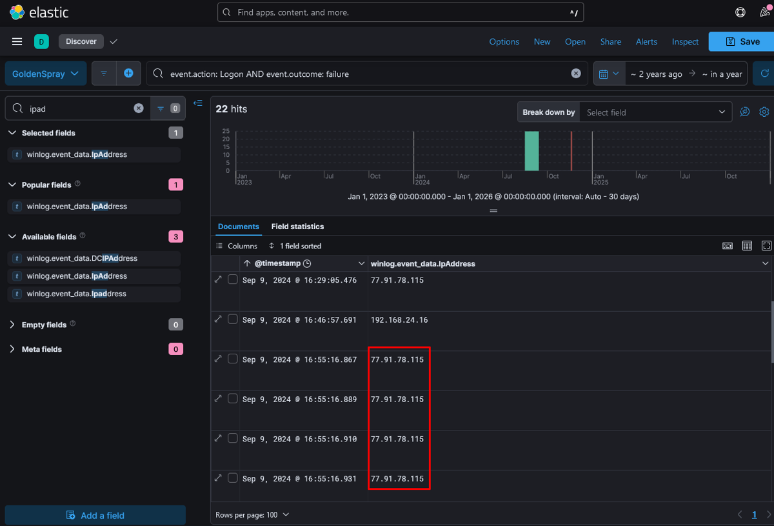Click the Save button

click(x=741, y=42)
